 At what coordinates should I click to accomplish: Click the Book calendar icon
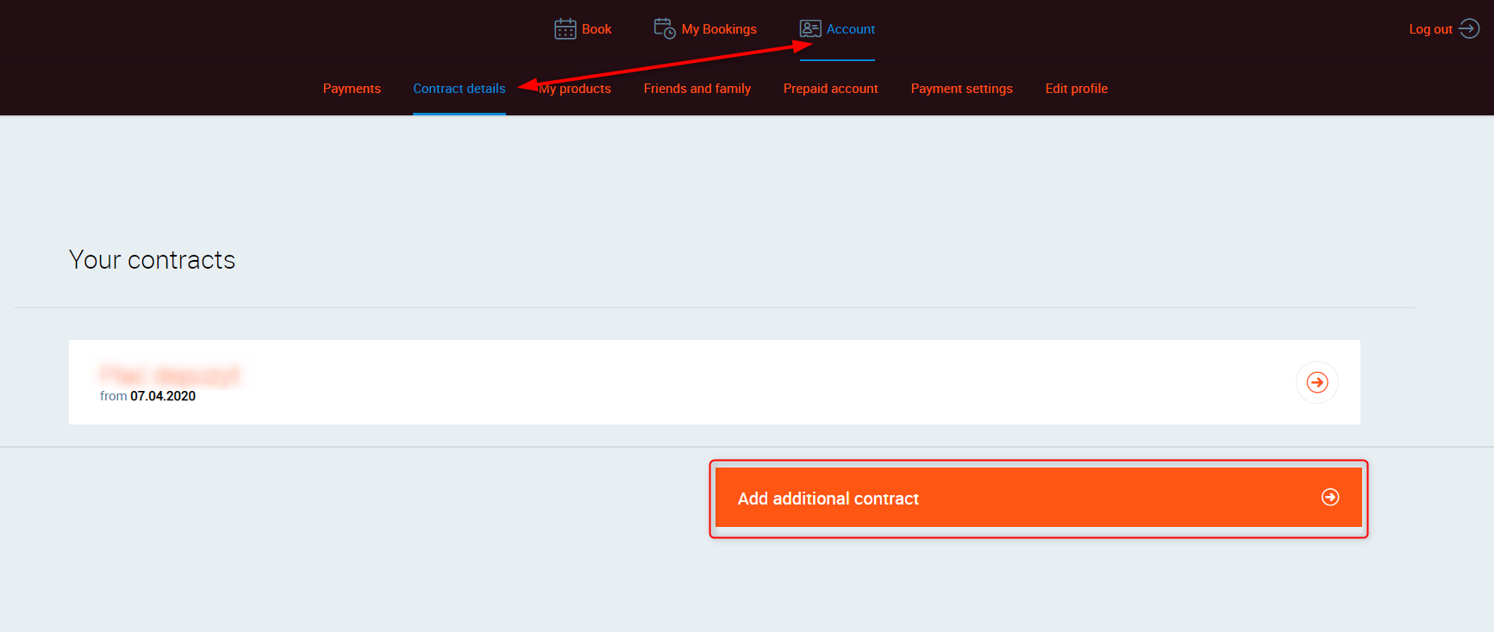click(565, 29)
